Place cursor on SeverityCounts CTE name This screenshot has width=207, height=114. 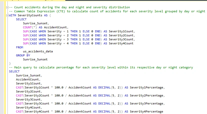point(30,15)
